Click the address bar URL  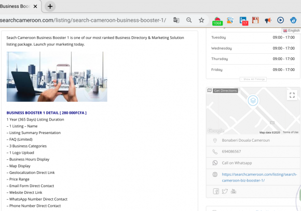(83, 20)
